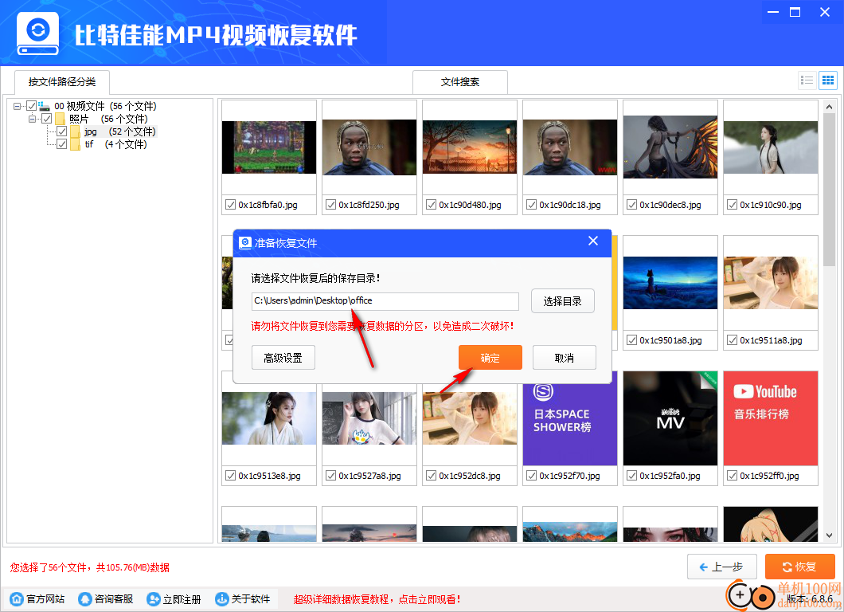Close the 准备恢复文件 dialog
This screenshot has width=844, height=612.
click(x=593, y=241)
